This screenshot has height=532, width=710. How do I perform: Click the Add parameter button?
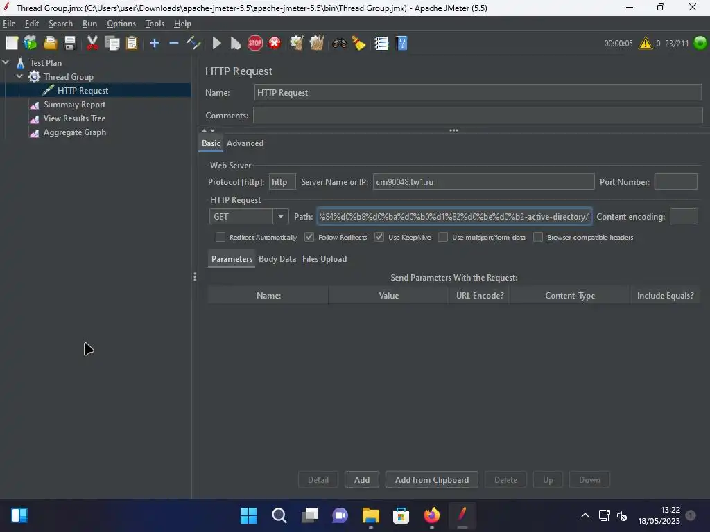362,479
